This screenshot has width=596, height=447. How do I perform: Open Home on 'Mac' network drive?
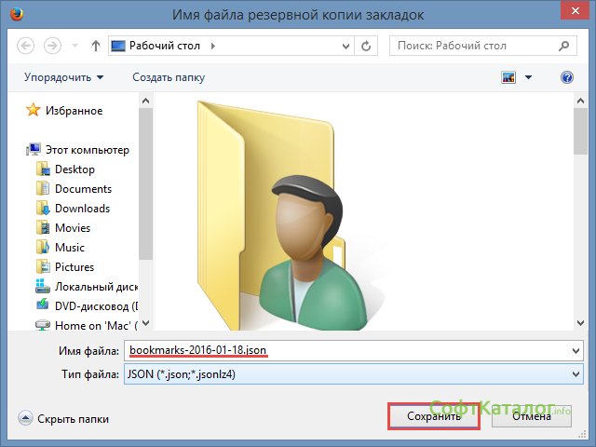click(x=95, y=325)
